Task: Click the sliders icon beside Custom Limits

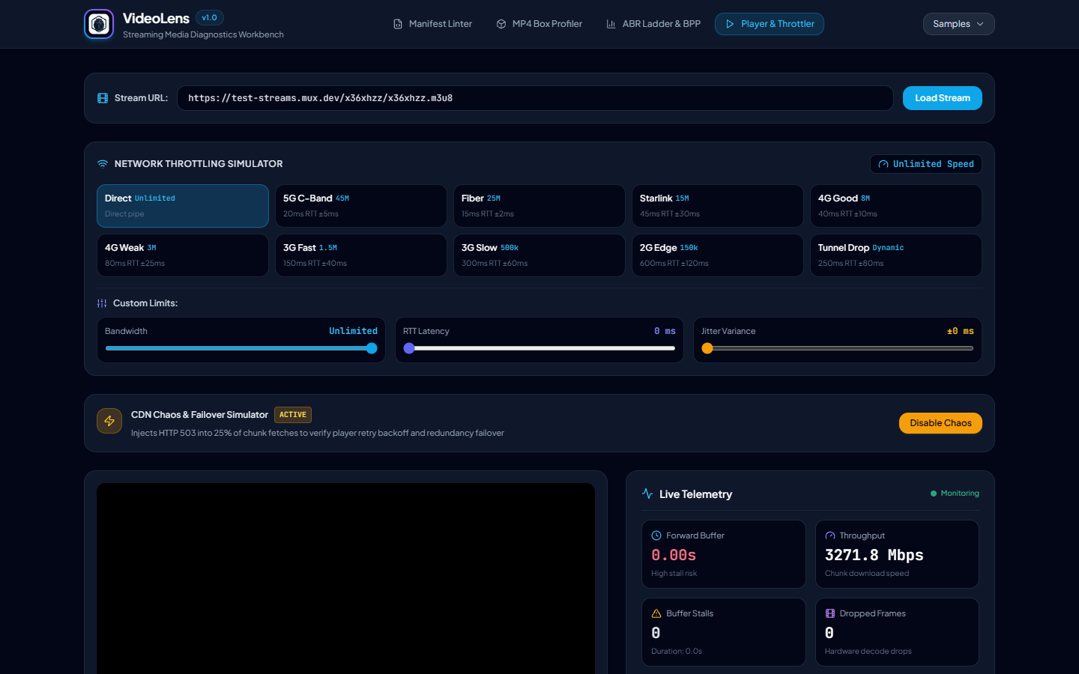Action: (x=102, y=303)
